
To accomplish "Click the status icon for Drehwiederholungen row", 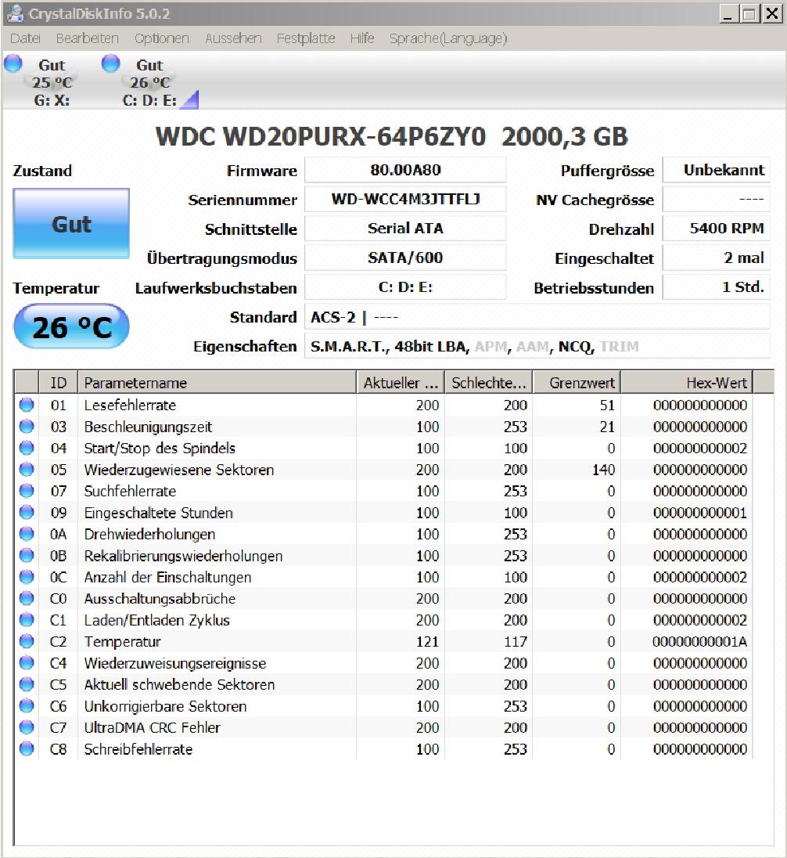I will (x=27, y=534).
